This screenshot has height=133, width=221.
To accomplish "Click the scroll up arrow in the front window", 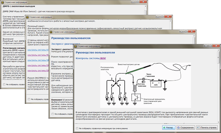I will (219, 50).
